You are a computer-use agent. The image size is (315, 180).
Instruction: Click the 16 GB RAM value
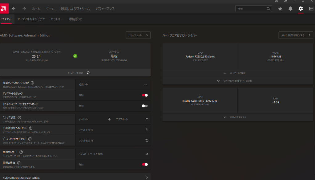pyautogui.click(x=275, y=102)
